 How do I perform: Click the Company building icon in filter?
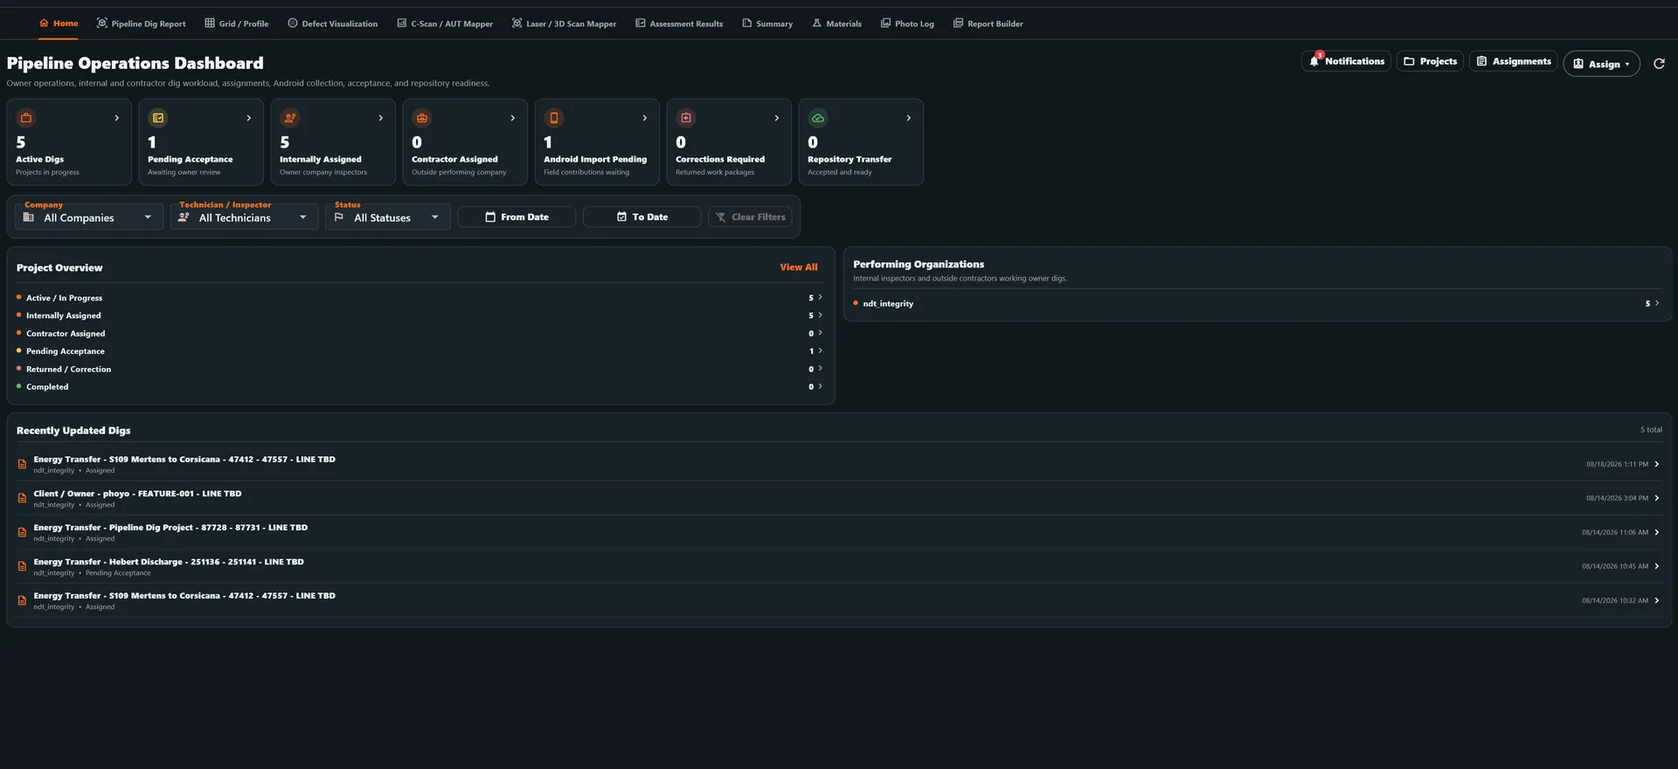pyautogui.click(x=29, y=218)
